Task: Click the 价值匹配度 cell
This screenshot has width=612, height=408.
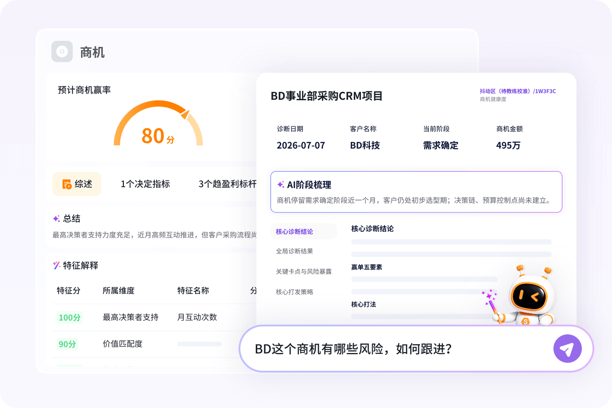Action: point(123,344)
